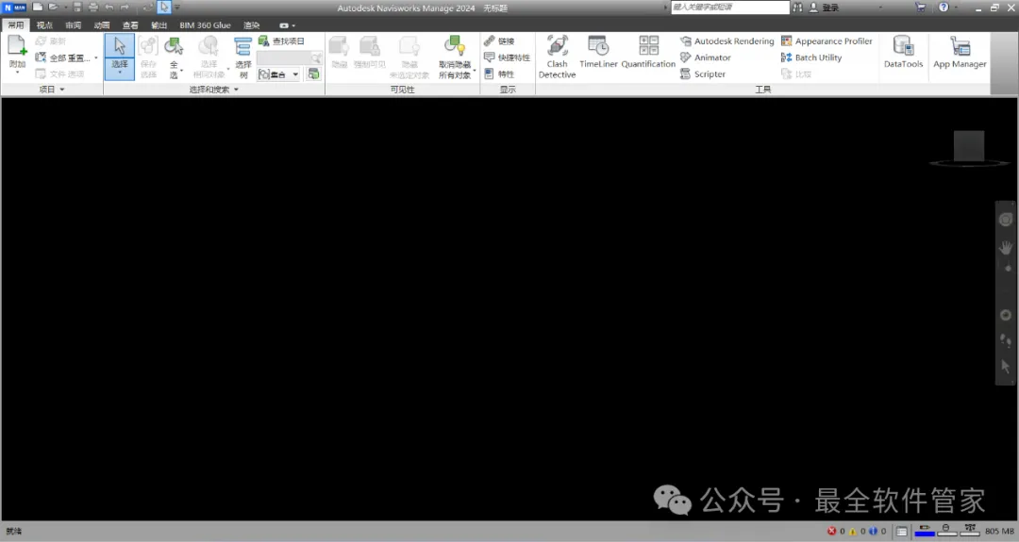This screenshot has width=1019, height=542.
Task: Open Clash Detective tool
Action: [557, 57]
